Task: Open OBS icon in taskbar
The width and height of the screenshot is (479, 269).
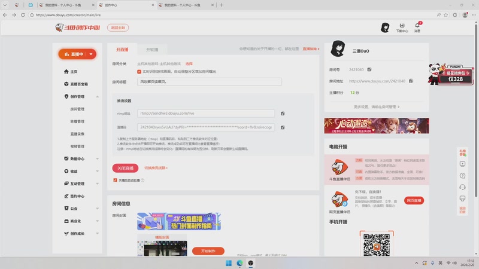Action: pos(250,263)
